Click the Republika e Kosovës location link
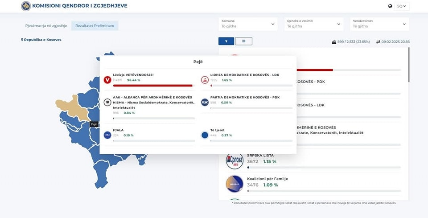The image size is (428, 218). point(41,40)
